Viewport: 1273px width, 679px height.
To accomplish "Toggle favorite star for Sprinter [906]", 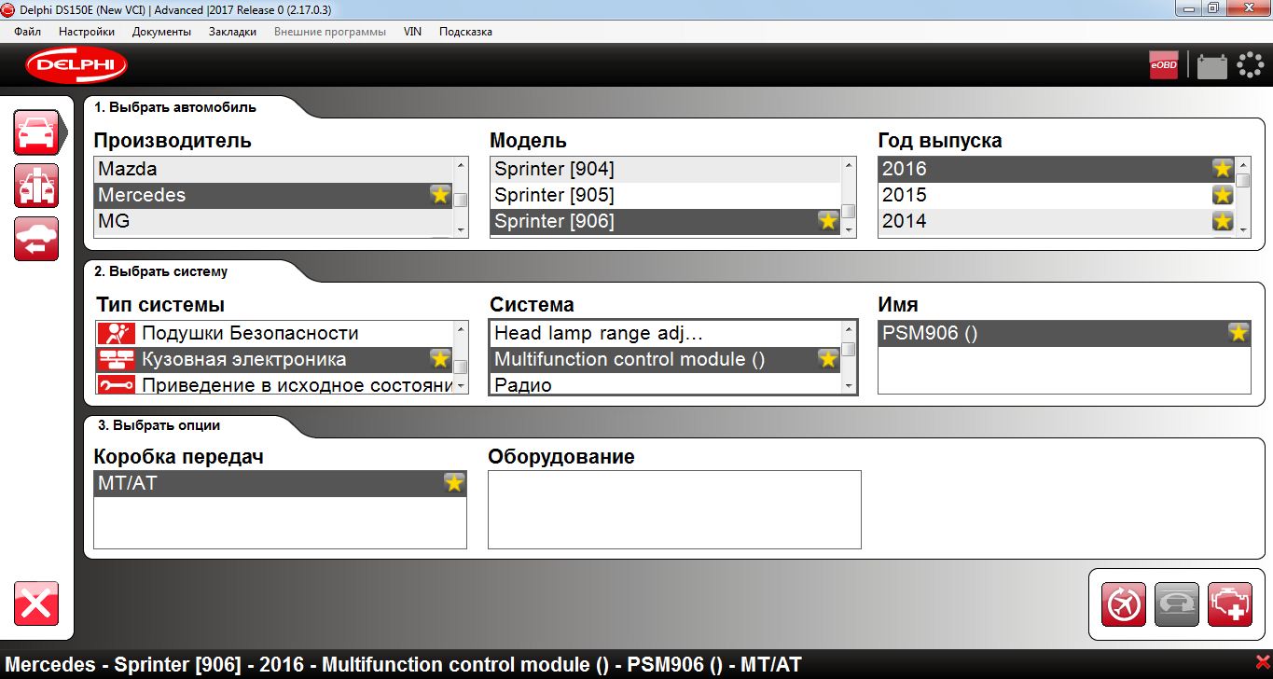I will pyautogui.click(x=827, y=221).
